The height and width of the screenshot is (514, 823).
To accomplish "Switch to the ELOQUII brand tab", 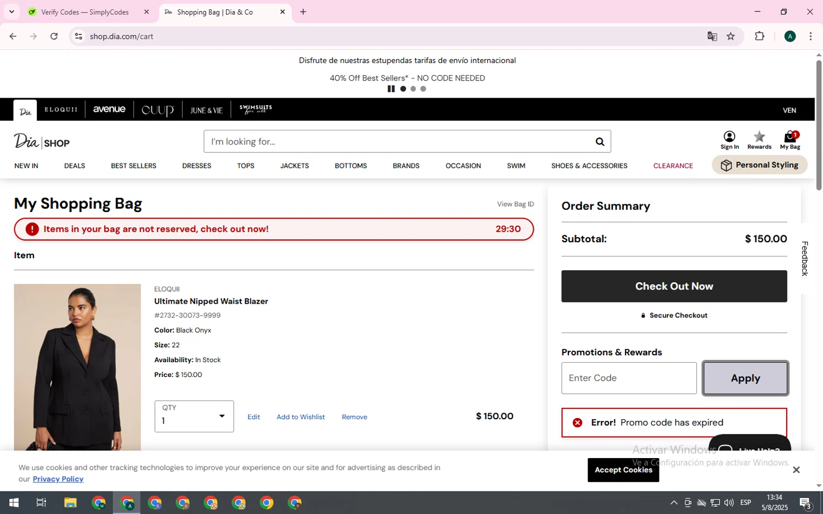I will pyautogui.click(x=61, y=110).
